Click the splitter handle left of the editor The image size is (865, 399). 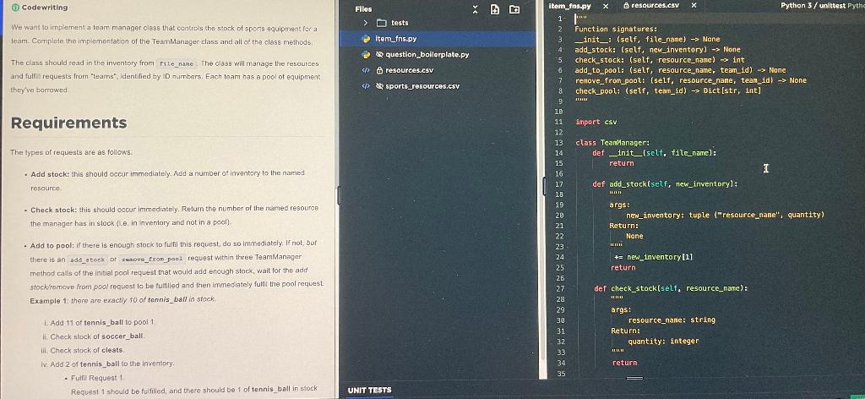[544, 187]
